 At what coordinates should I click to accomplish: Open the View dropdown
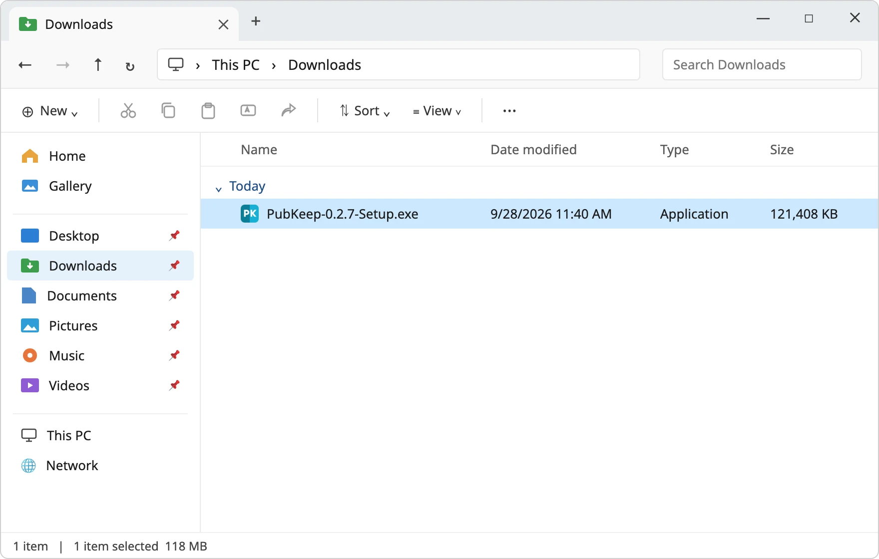tap(437, 111)
